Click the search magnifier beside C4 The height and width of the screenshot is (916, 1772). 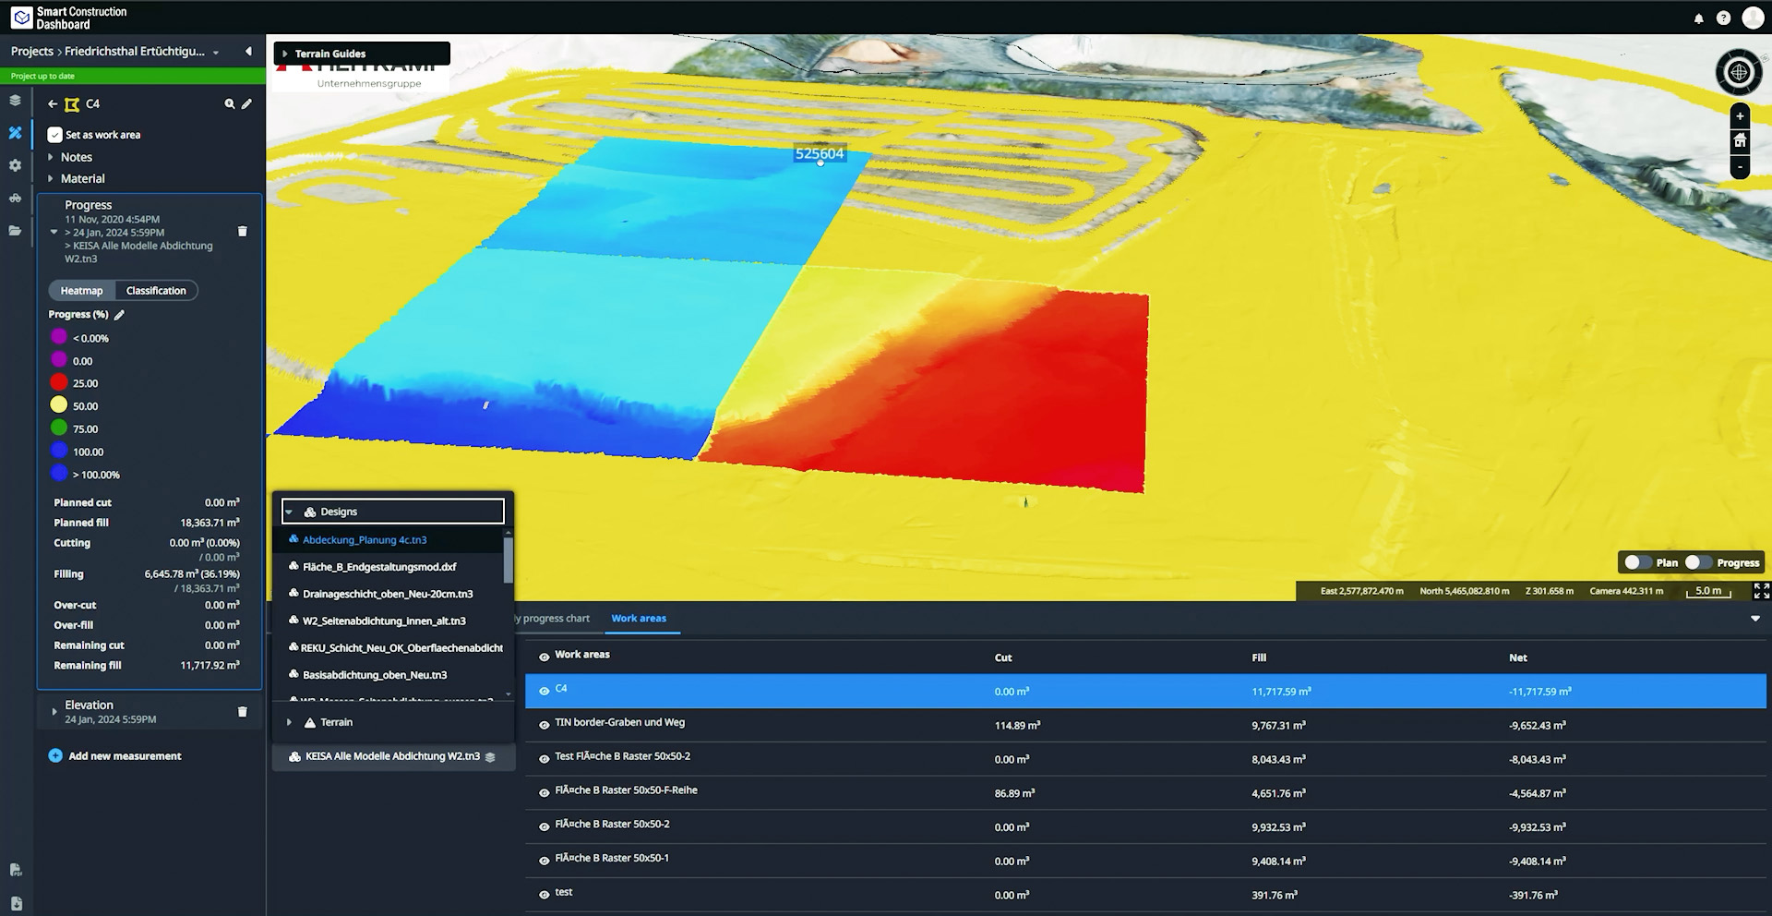click(x=230, y=104)
